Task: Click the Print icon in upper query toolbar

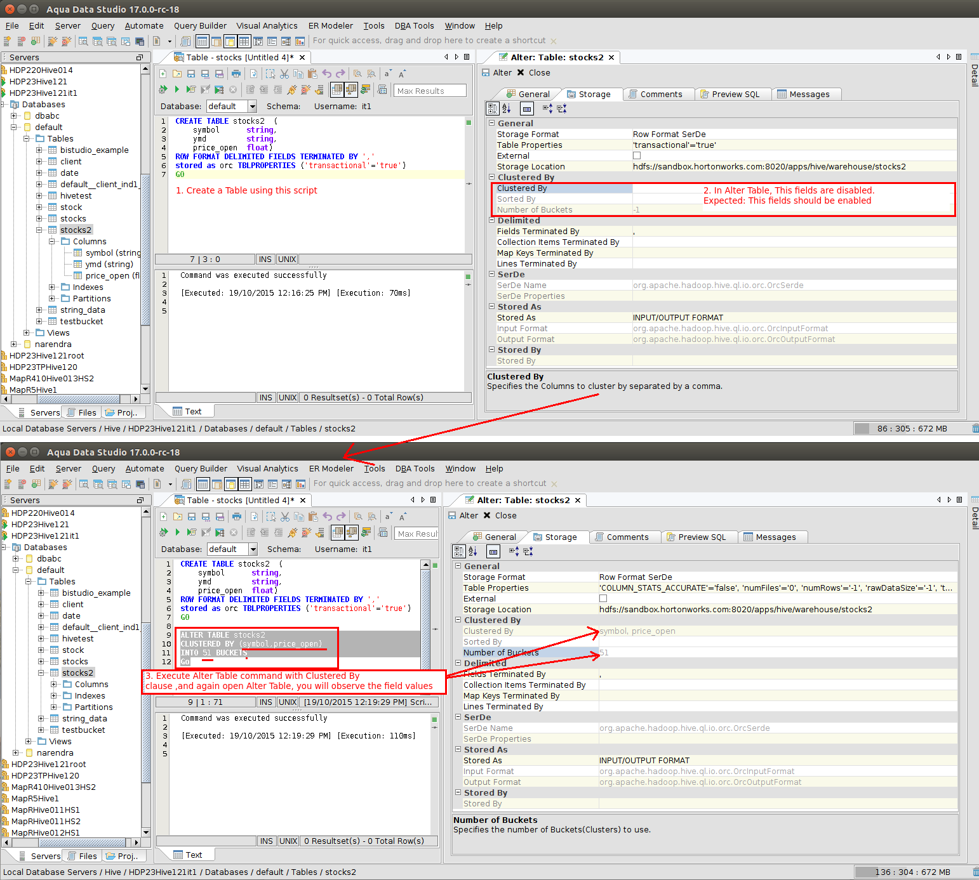Action: tap(236, 74)
